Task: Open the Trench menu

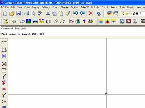Action: (105, 7)
